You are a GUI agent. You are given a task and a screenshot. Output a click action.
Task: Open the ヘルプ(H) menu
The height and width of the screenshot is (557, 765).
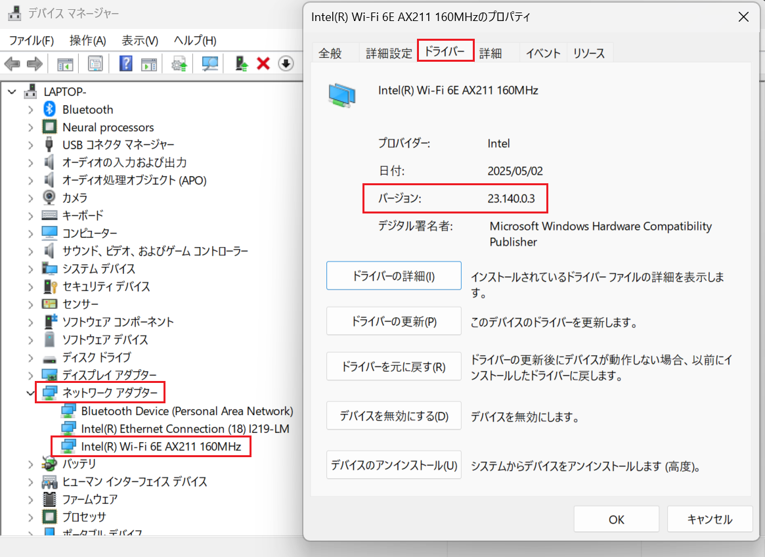[195, 41]
